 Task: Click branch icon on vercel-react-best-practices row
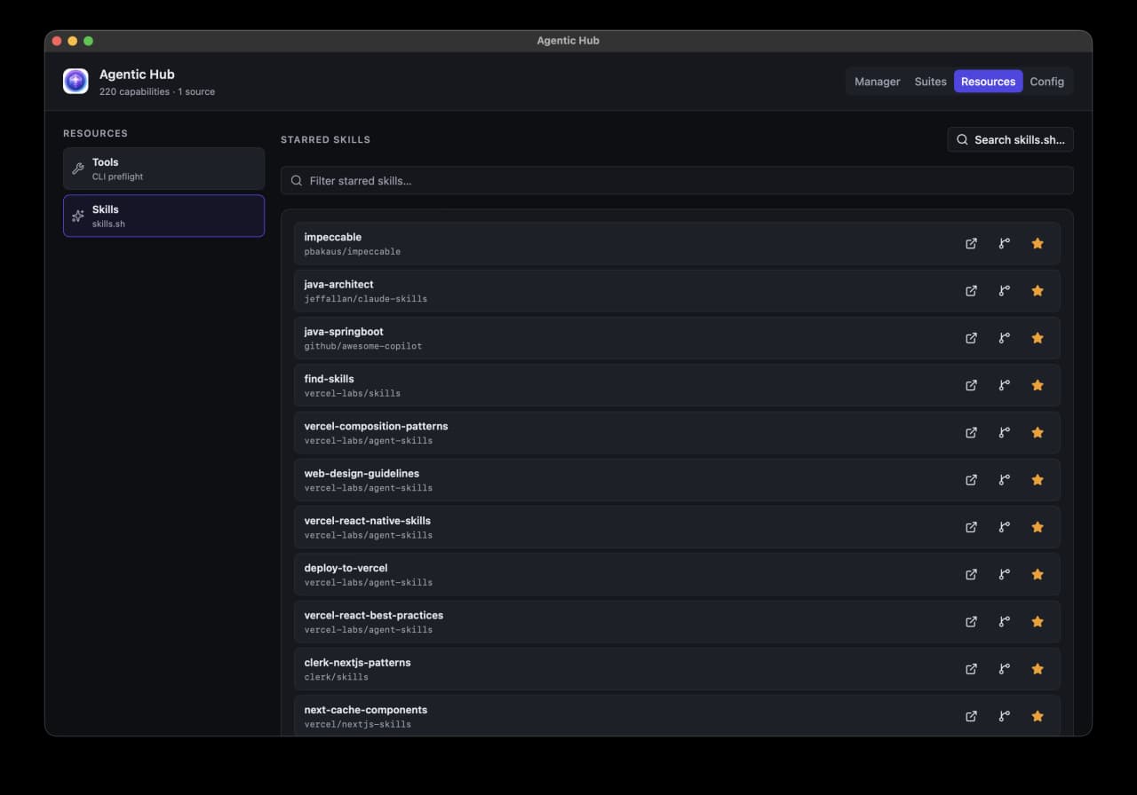click(x=1005, y=622)
